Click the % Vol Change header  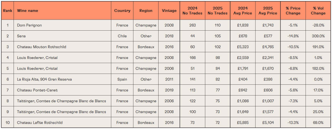coord(318,10)
